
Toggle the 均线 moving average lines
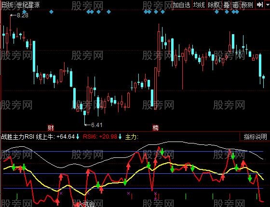coord(199,5)
